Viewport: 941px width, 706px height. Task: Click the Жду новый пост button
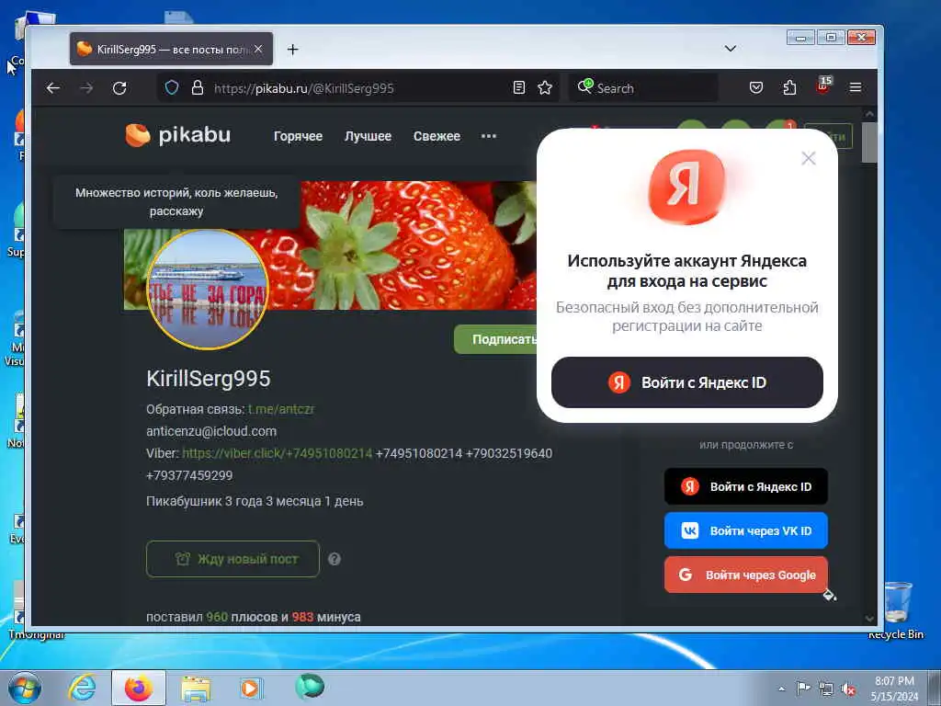point(232,559)
